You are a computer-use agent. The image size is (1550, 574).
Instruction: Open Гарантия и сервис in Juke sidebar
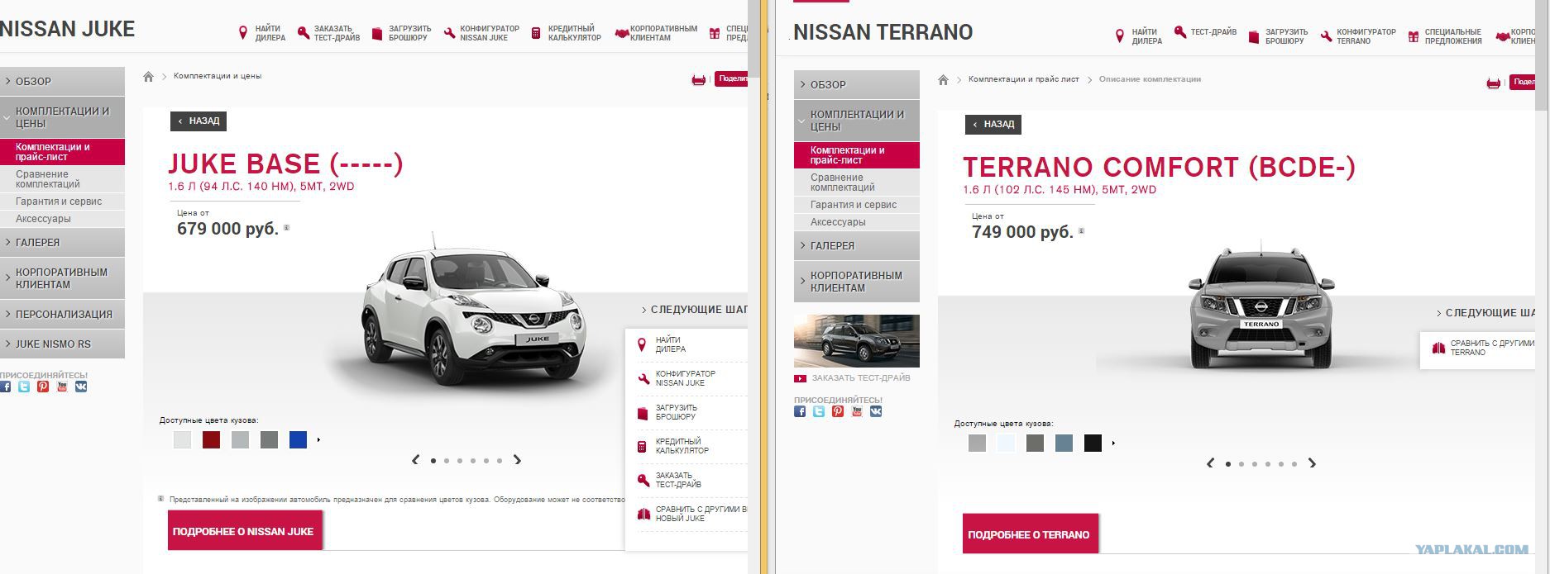62,202
